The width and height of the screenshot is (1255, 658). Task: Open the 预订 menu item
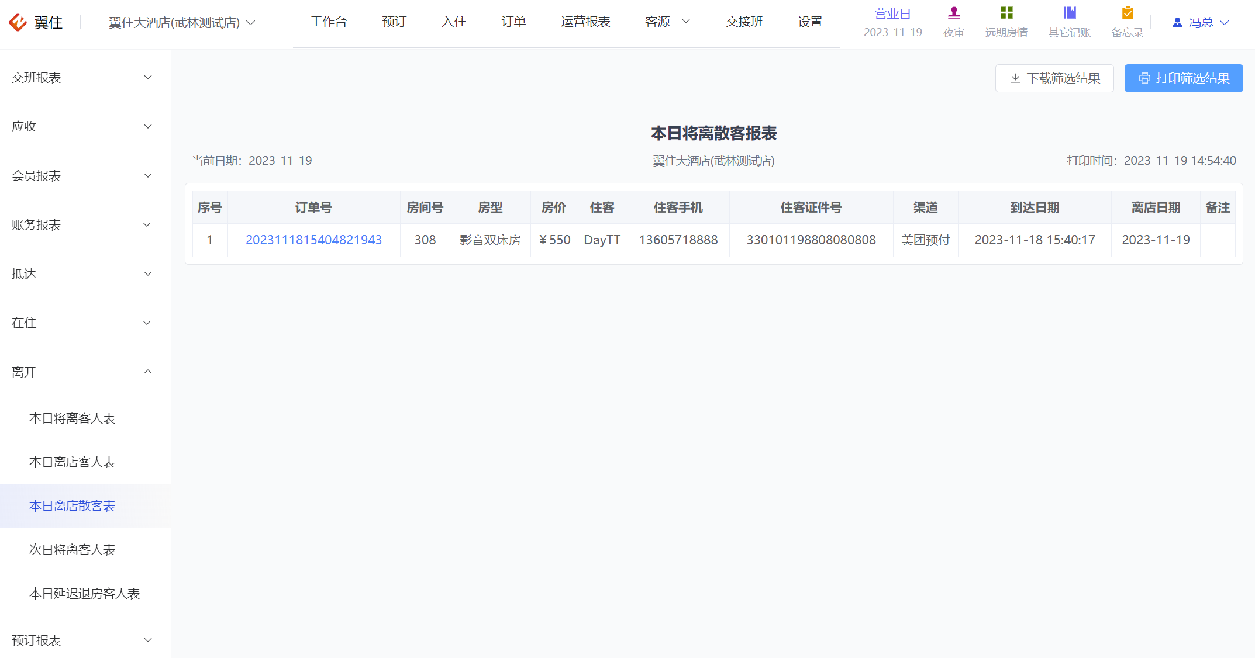coord(394,22)
